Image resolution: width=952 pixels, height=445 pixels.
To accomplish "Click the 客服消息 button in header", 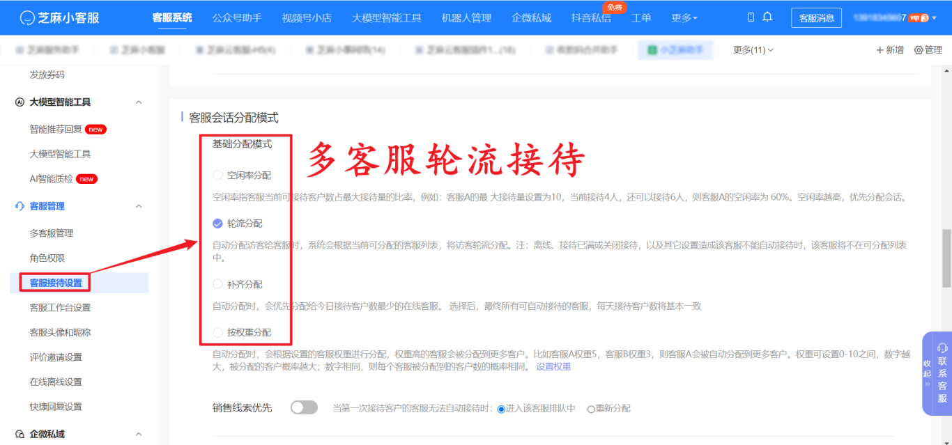I will (816, 18).
